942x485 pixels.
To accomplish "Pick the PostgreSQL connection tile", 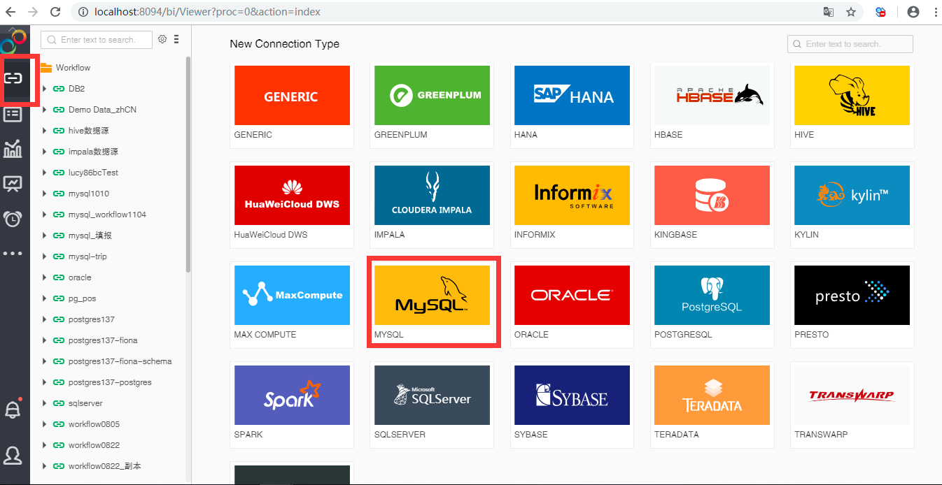I will click(x=712, y=304).
